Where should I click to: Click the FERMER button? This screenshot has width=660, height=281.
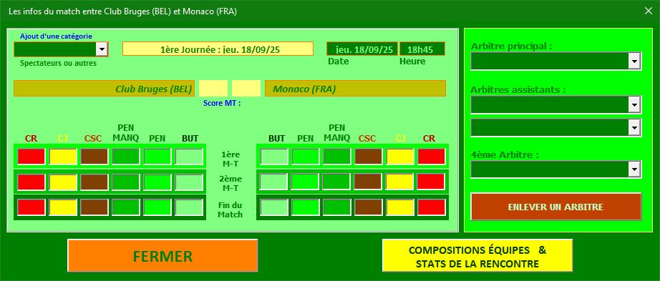click(162, 255)
